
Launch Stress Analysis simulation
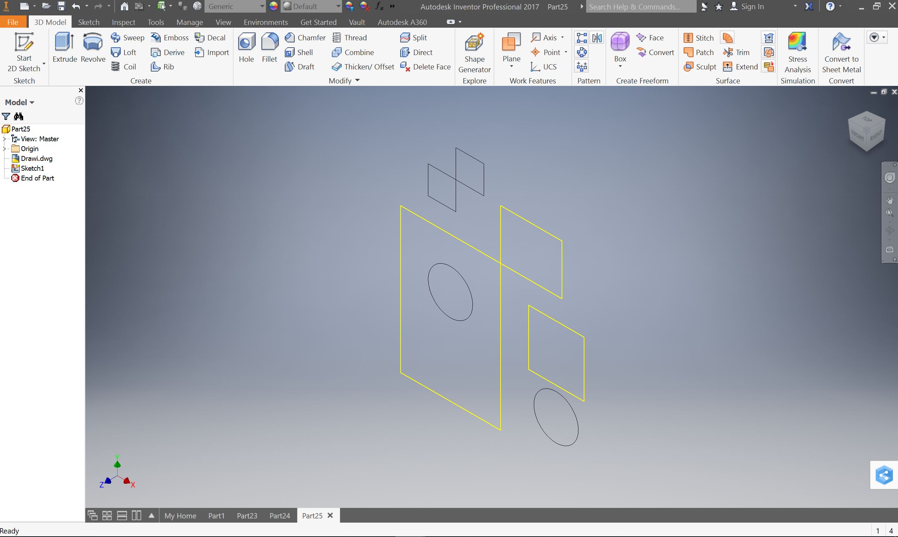(797, 53)
